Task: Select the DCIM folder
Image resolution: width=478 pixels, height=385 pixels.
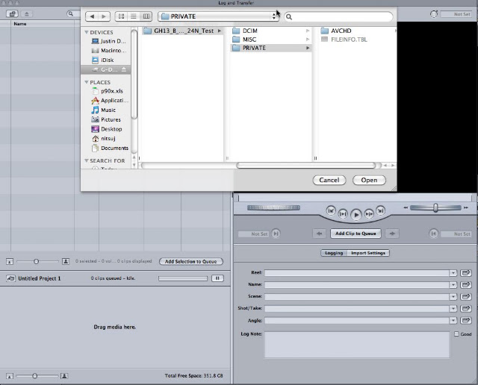Action: click(x=270, y=31)
